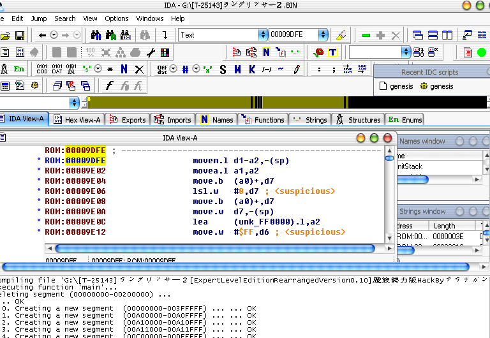Viewport: 490px width, 338px height.
Task: Open the jump back history dropdown arrow
Action: tap(54, 34)
